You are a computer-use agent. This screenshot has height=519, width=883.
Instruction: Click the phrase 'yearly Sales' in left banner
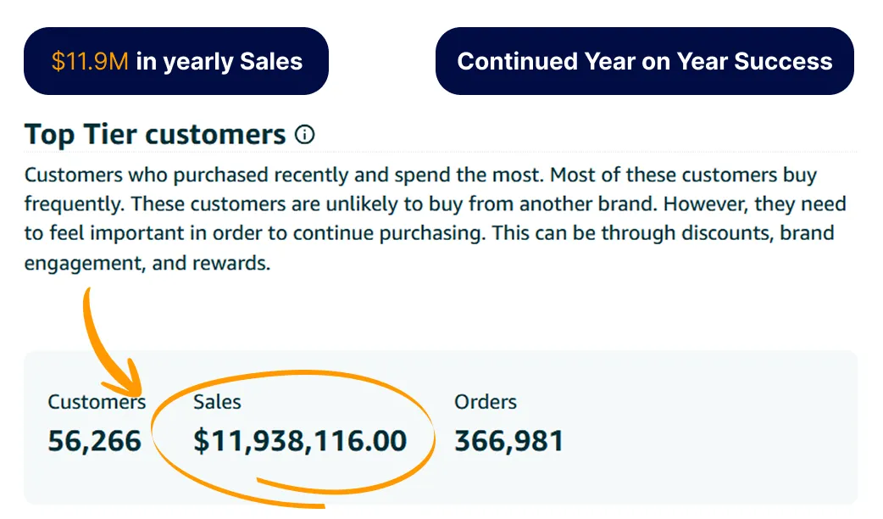point(232,62)
